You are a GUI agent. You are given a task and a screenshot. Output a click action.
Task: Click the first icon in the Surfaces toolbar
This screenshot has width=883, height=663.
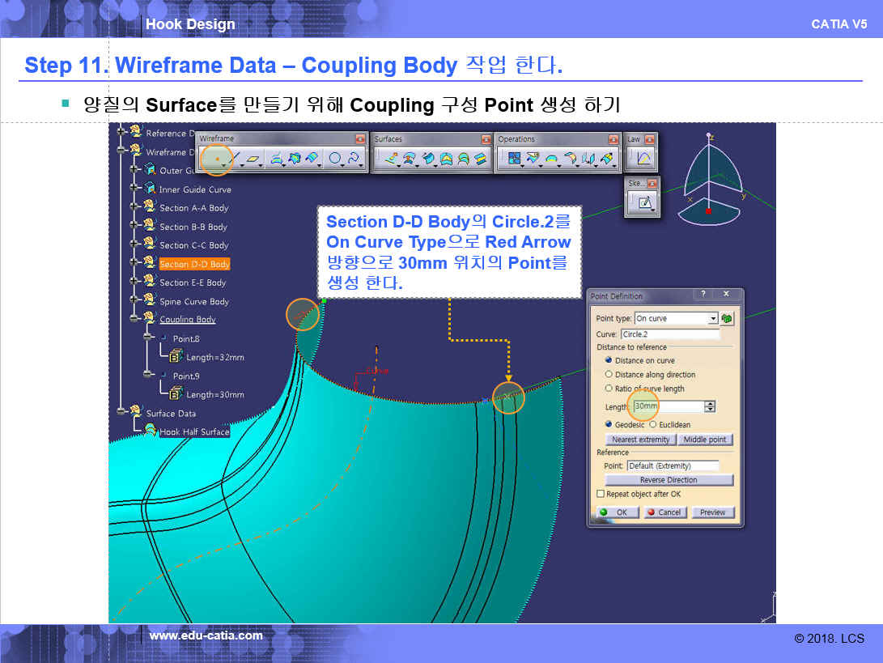390,159
